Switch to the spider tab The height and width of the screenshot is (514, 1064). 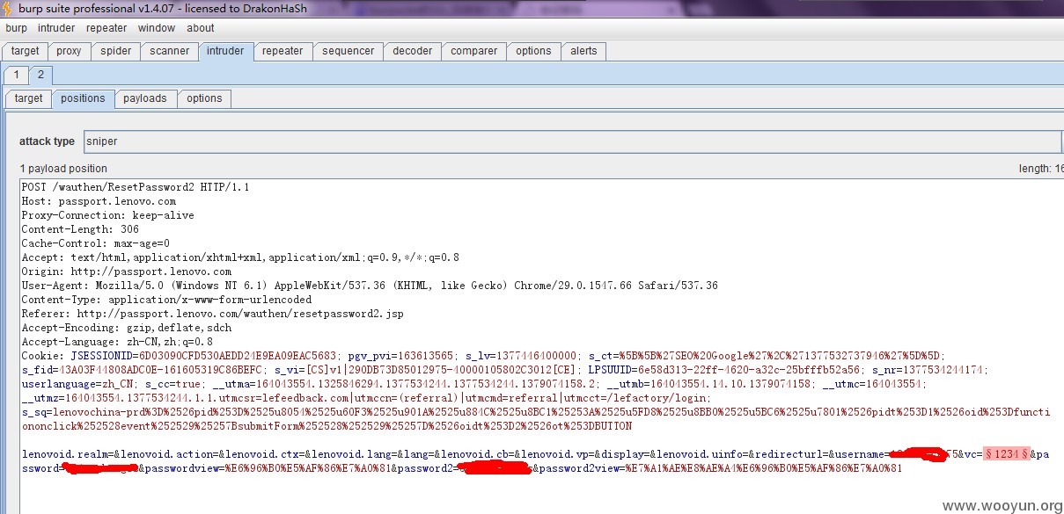pyautogui.click(x=115, y=51)
